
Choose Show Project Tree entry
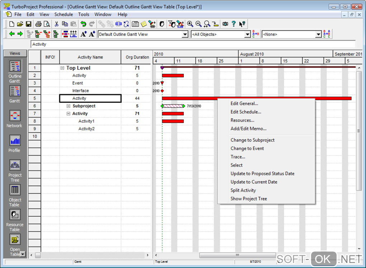click(x=249, y=198)
